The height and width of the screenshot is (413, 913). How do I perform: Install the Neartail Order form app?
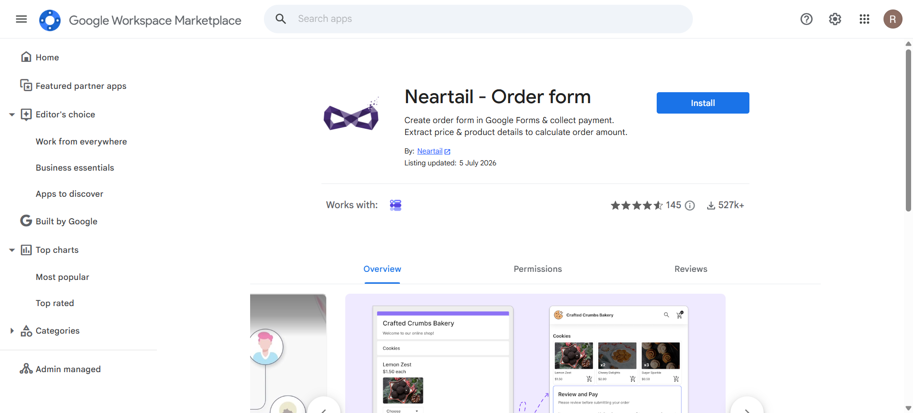point(703,103)
